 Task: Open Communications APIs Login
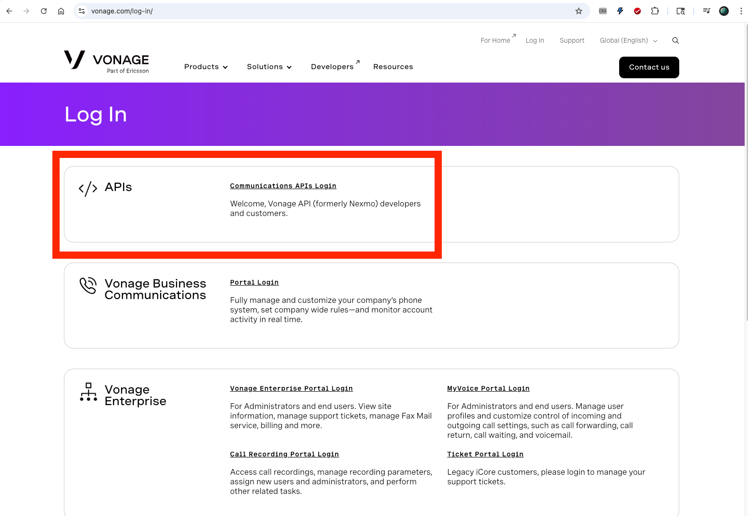click(283, 186)
